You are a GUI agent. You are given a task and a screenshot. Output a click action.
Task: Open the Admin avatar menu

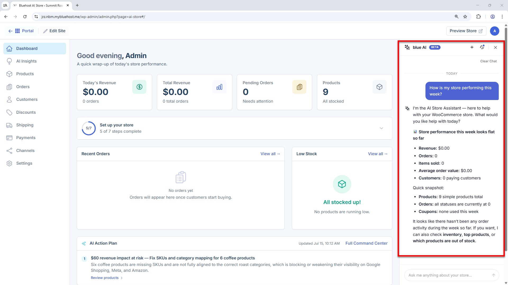click(x=495, y=31)
